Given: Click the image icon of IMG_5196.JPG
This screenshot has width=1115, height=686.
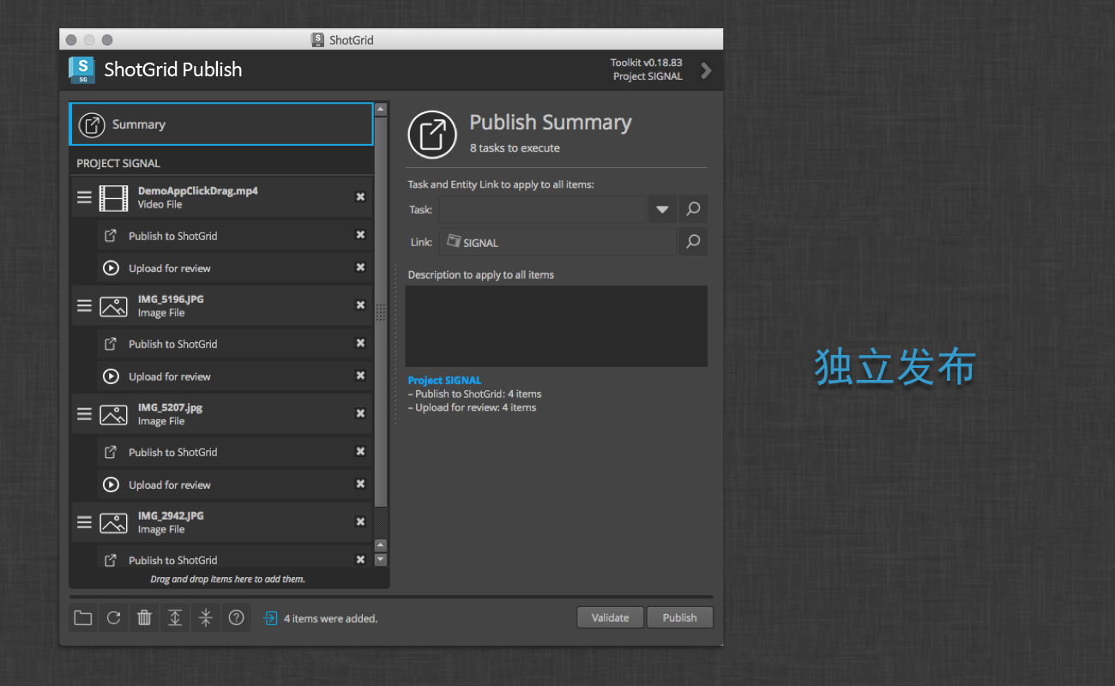Looking at the screenshot, I should pos(113,306).
